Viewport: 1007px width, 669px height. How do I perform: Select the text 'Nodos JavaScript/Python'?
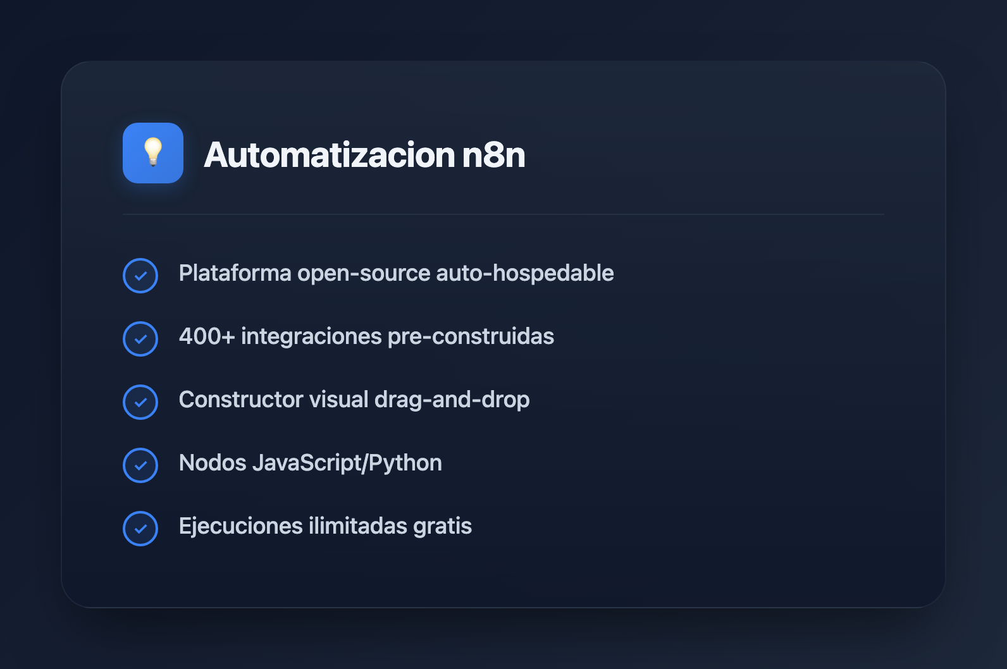[311, 463]
